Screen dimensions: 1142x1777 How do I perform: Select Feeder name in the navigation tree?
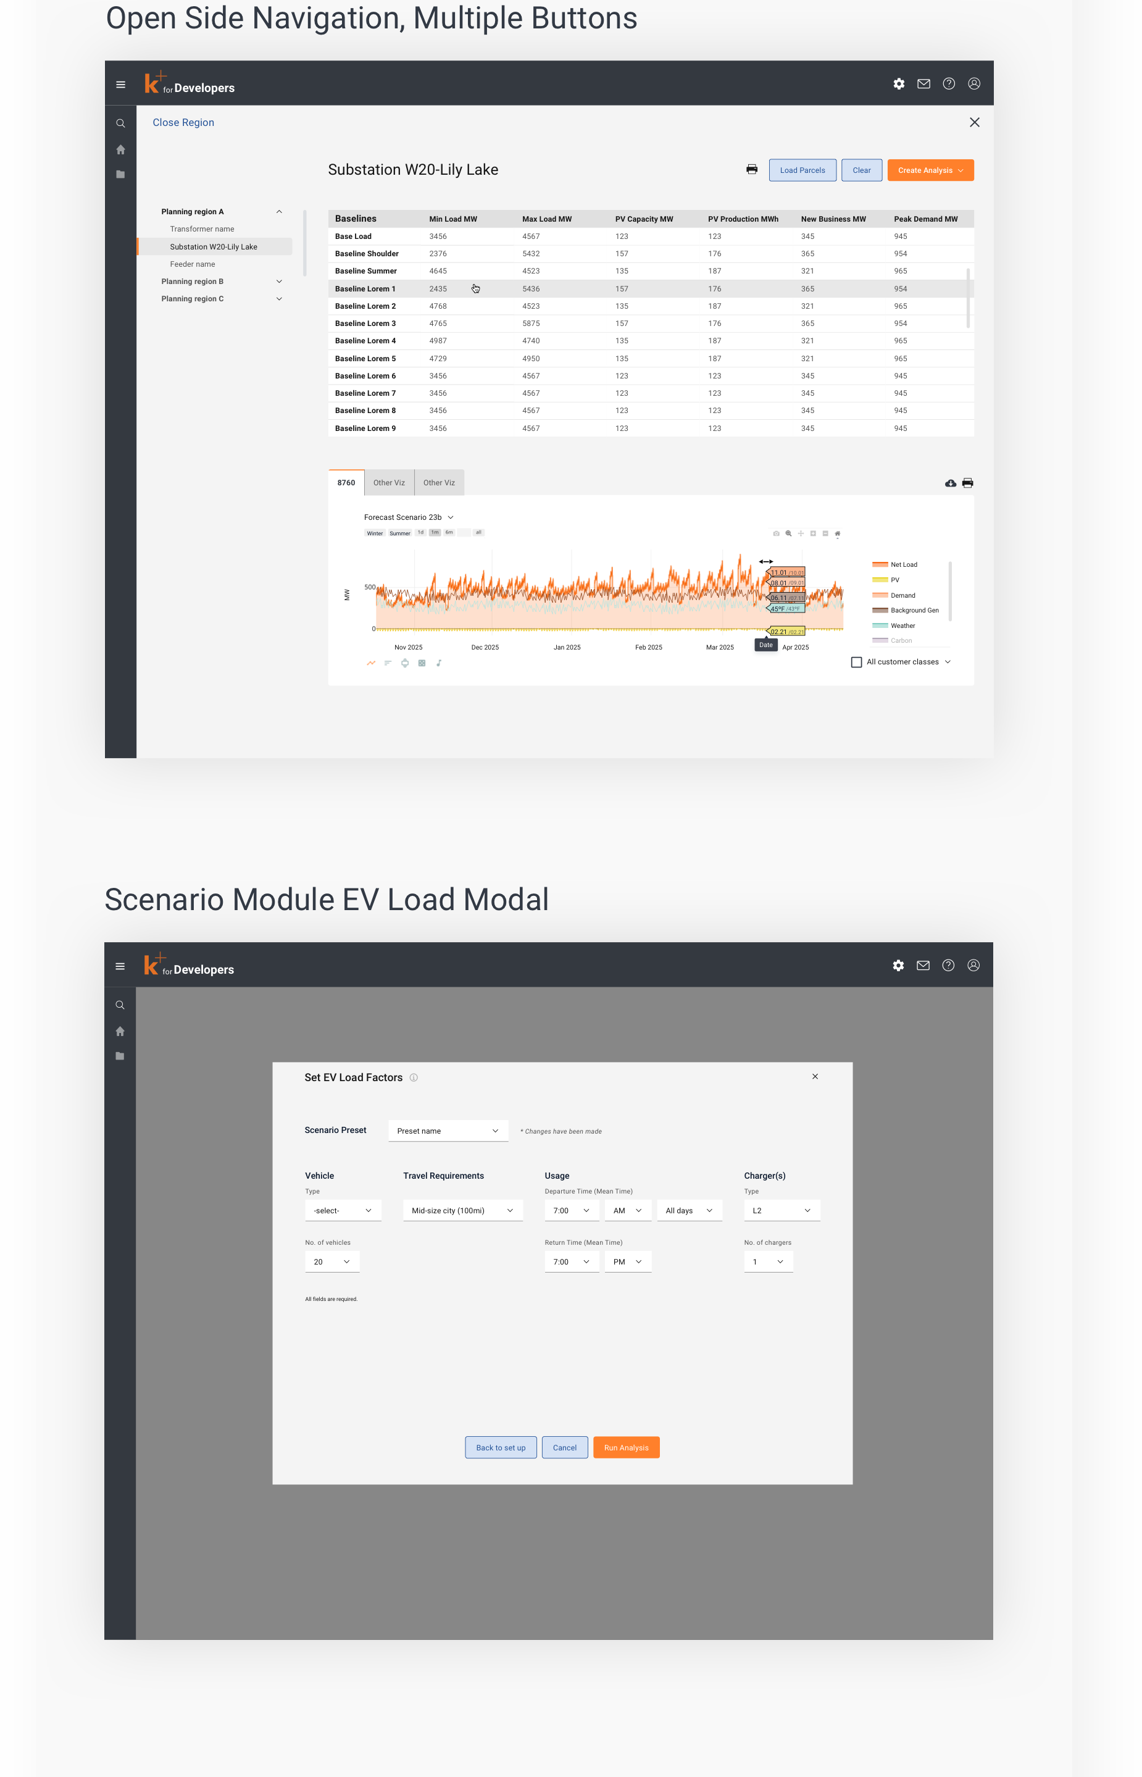[x=192, y=264]
